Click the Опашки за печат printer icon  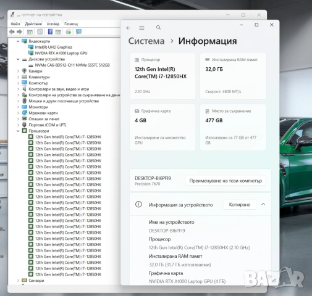[x=25, y=119]
